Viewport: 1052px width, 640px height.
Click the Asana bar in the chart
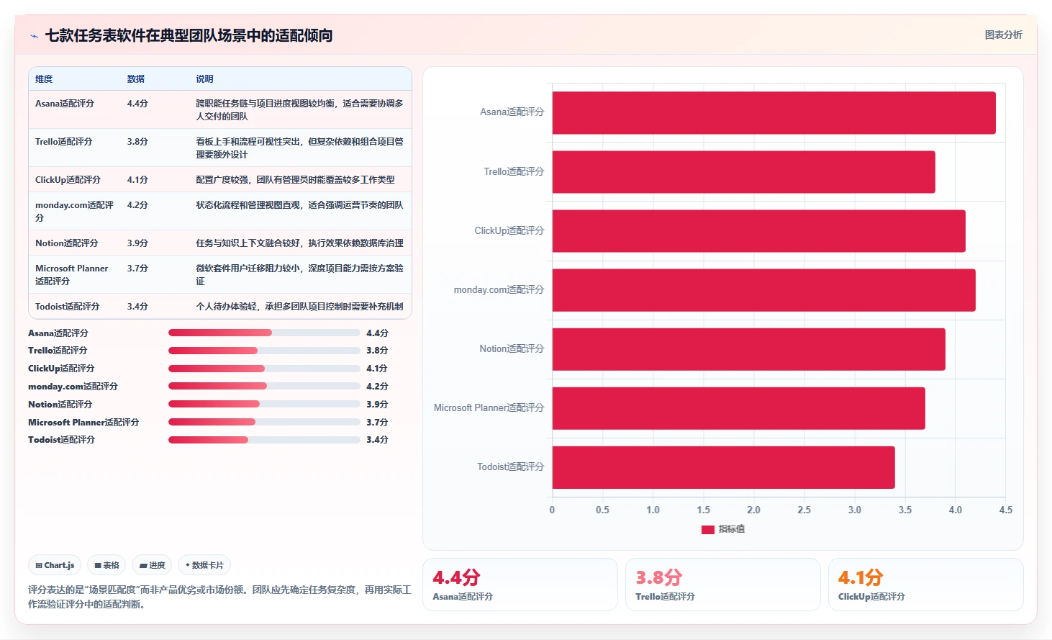click(774, 113)
